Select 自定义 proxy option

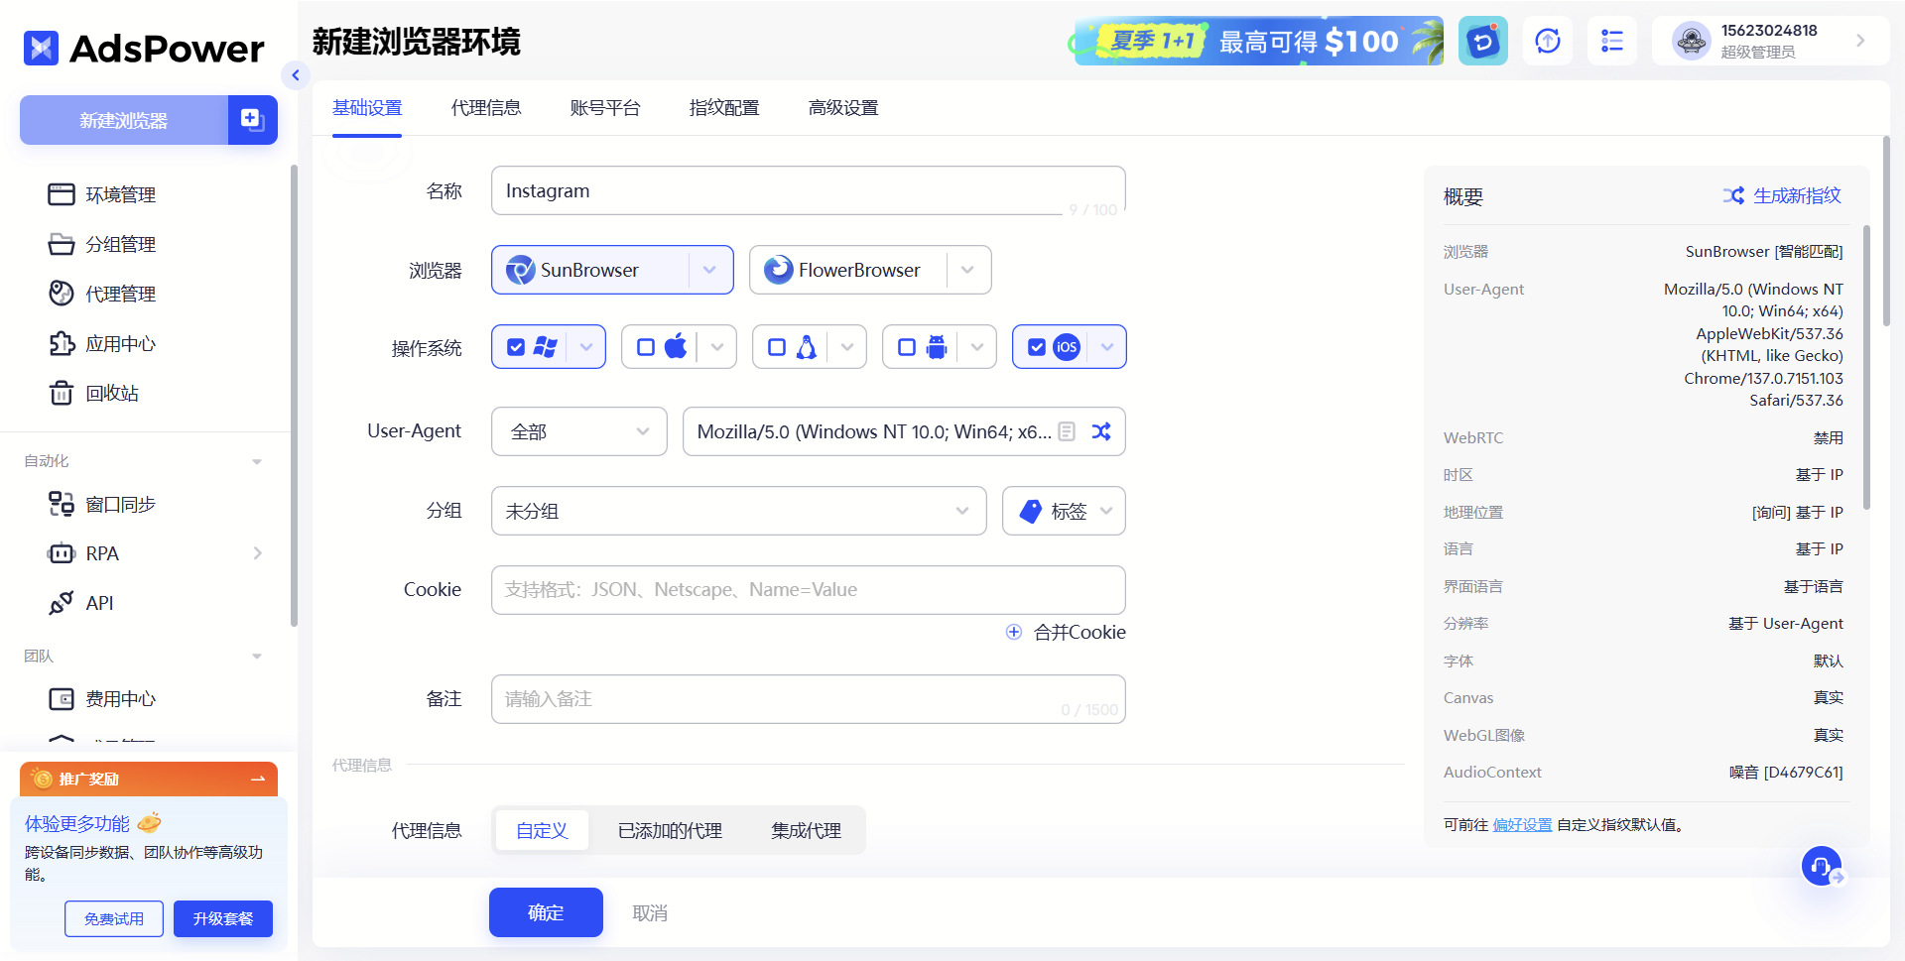point(542,830)
